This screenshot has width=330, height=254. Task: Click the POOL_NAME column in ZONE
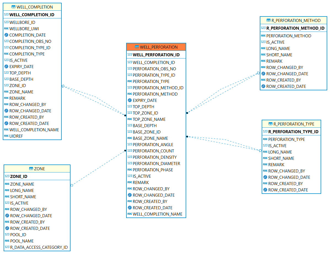[x=22, y=241]
